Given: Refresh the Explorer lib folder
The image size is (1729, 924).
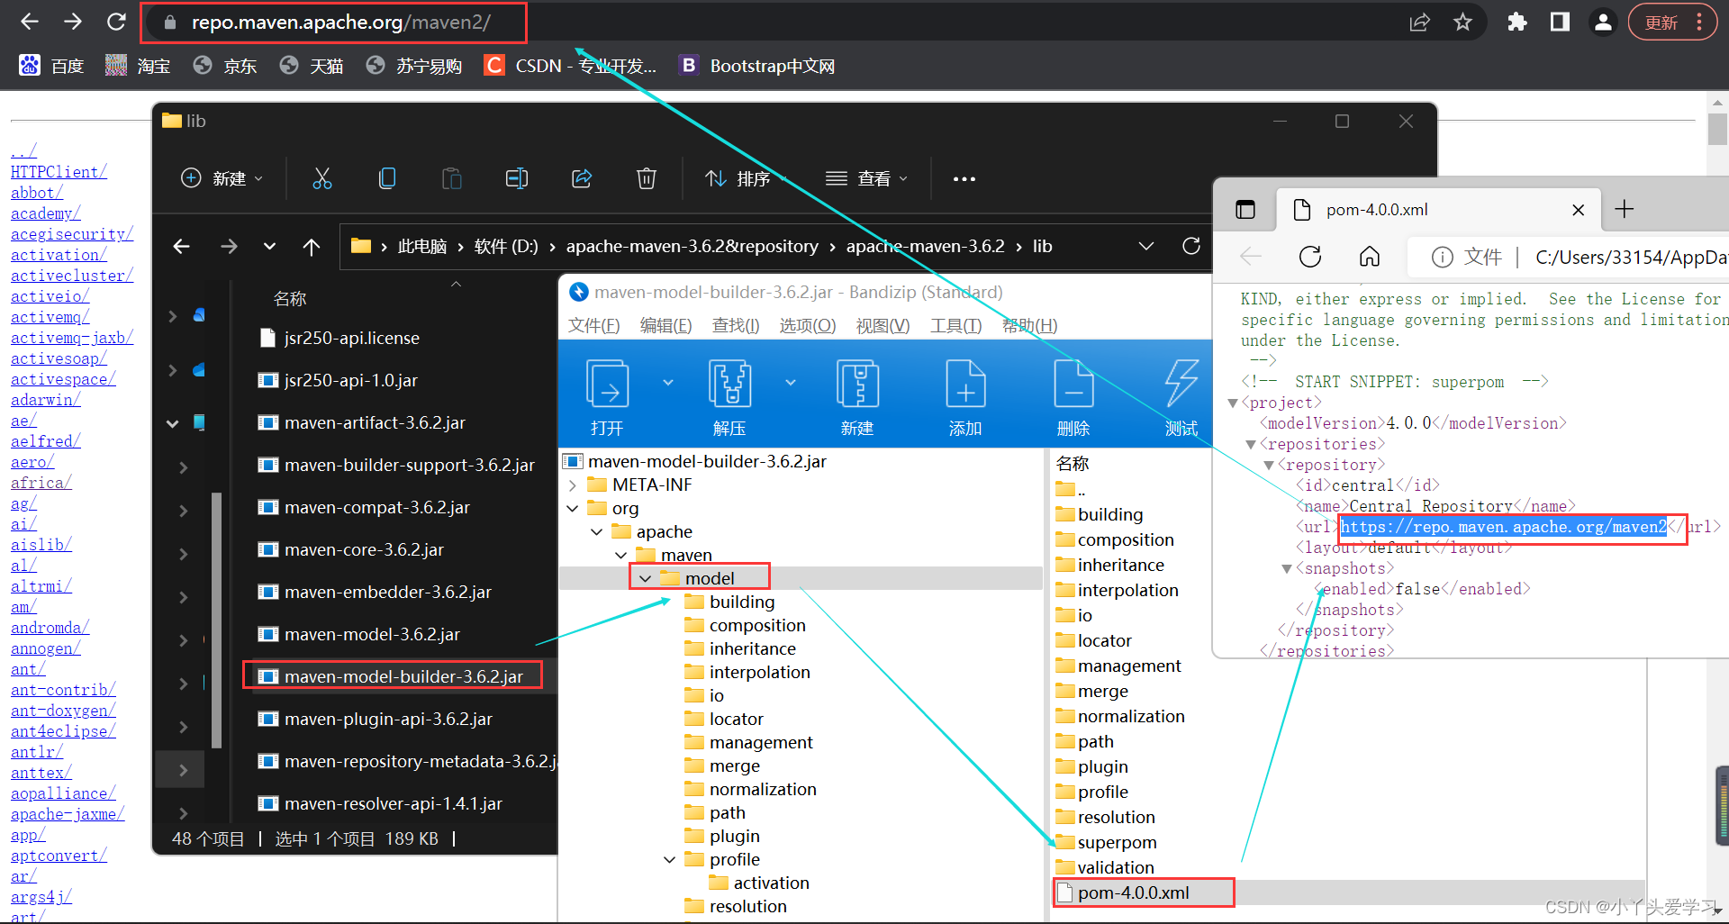Looking at the screenshot, I should tap(1191, 246).
